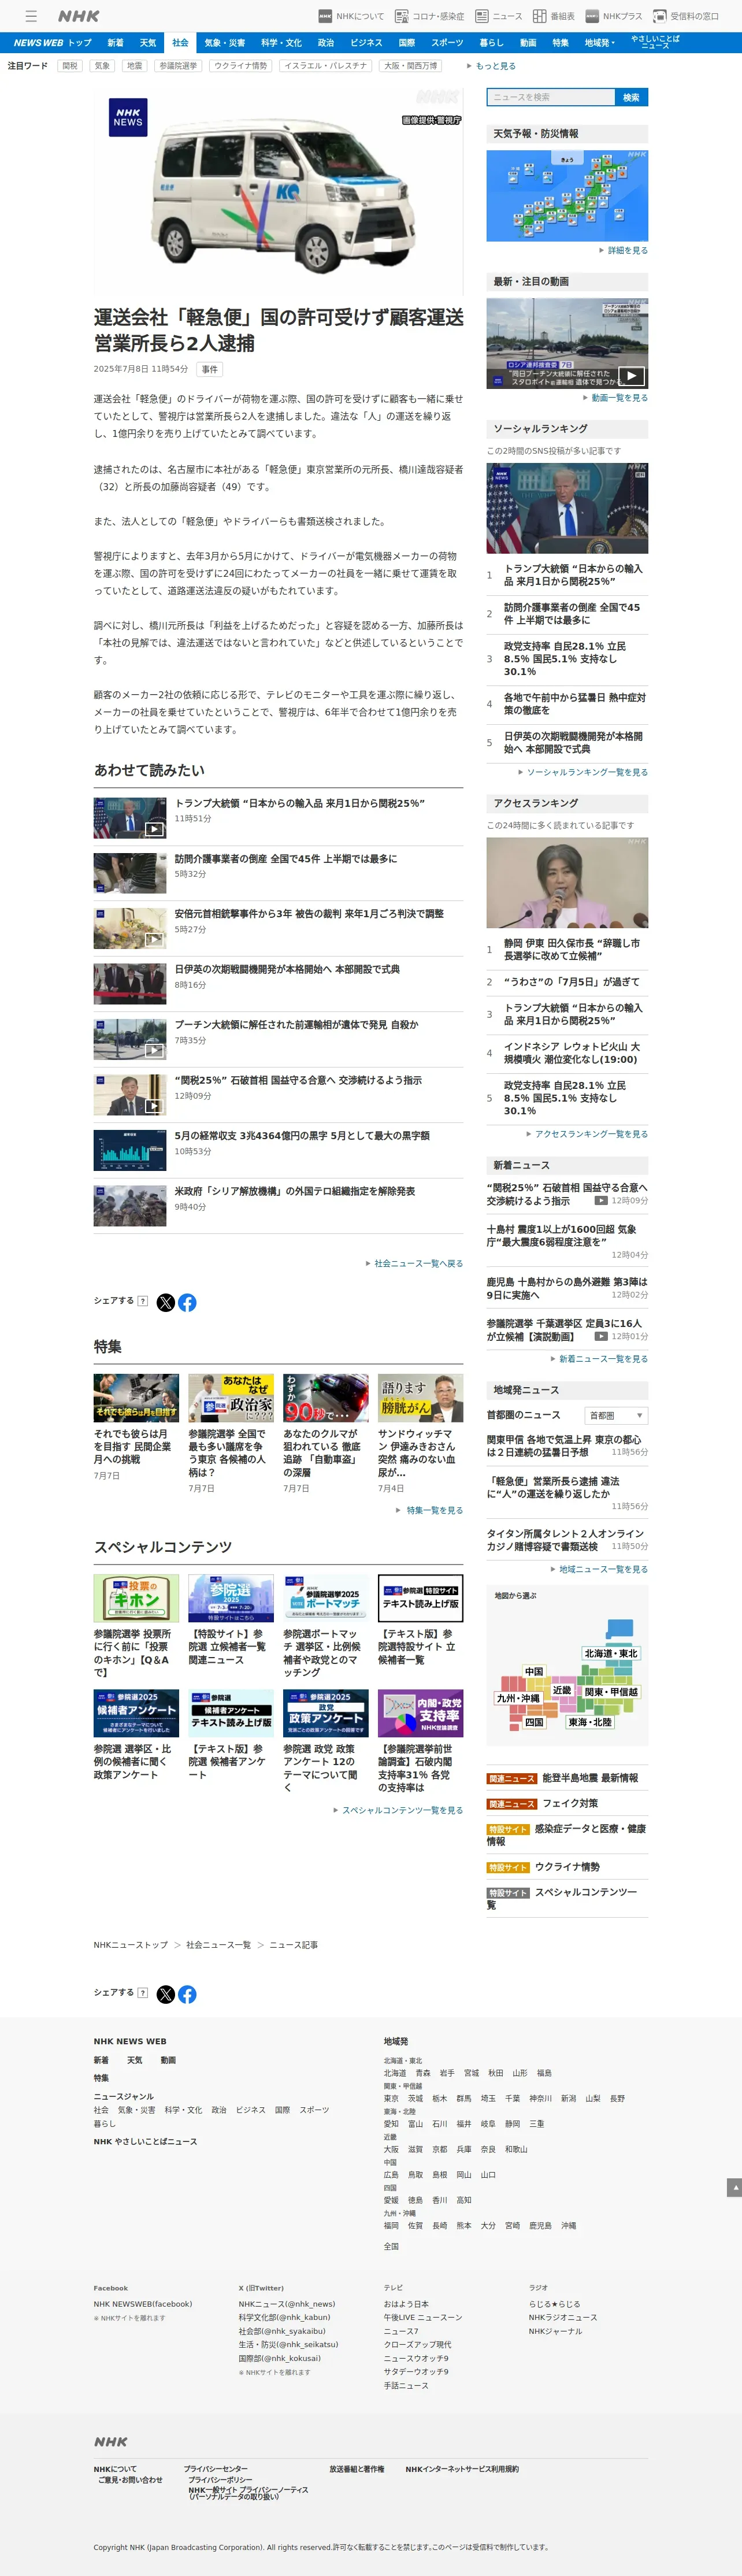The image size is (742, 2576).
Task: Share article on Facebook above 特集
Action: (187, 1302)
